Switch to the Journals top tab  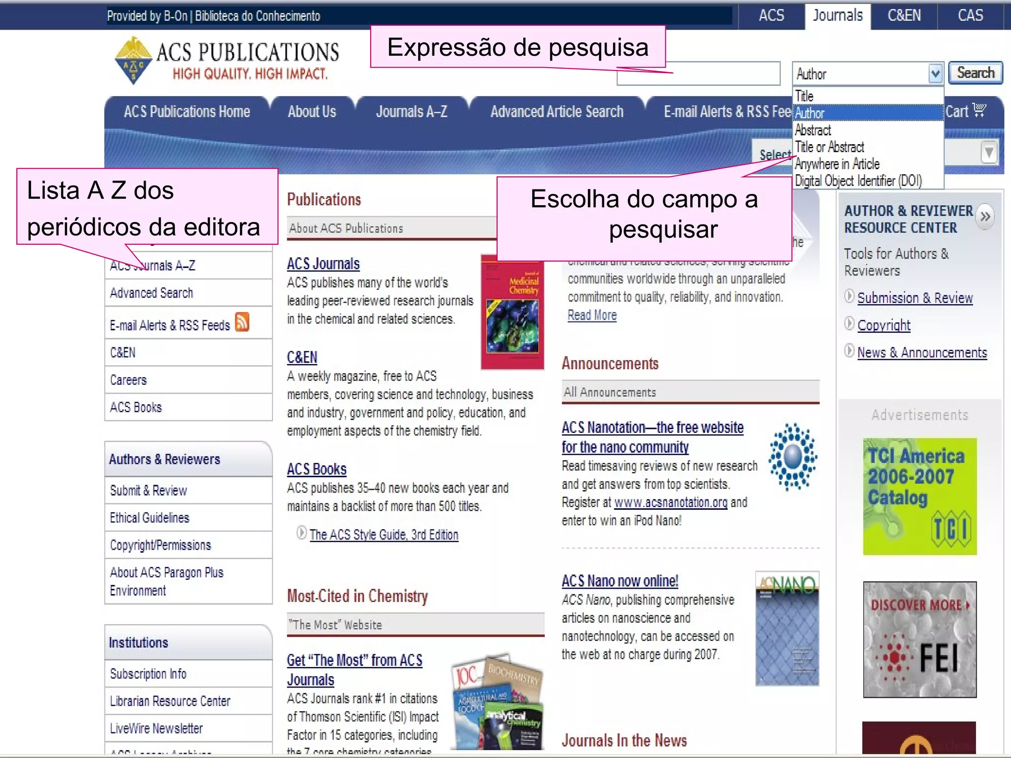[838, 16]
